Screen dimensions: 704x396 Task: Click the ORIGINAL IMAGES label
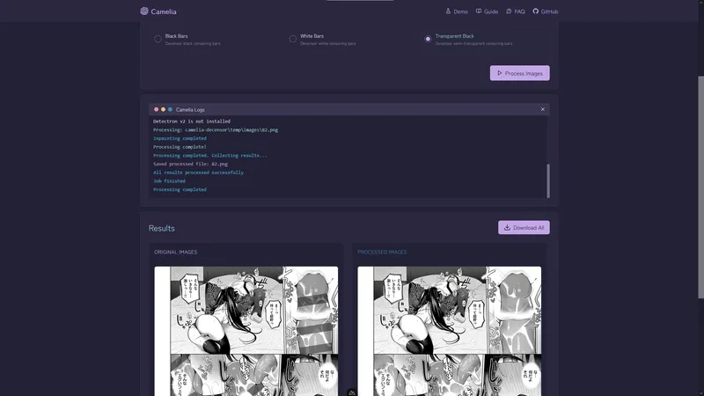pyautogui.click(x=175, y=253)
